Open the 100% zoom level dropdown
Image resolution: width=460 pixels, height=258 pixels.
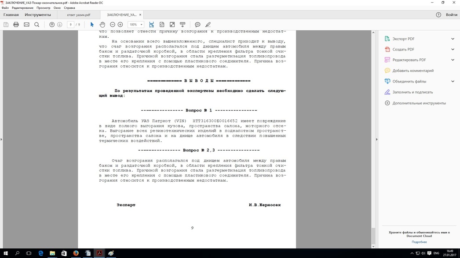coord(135,25)
